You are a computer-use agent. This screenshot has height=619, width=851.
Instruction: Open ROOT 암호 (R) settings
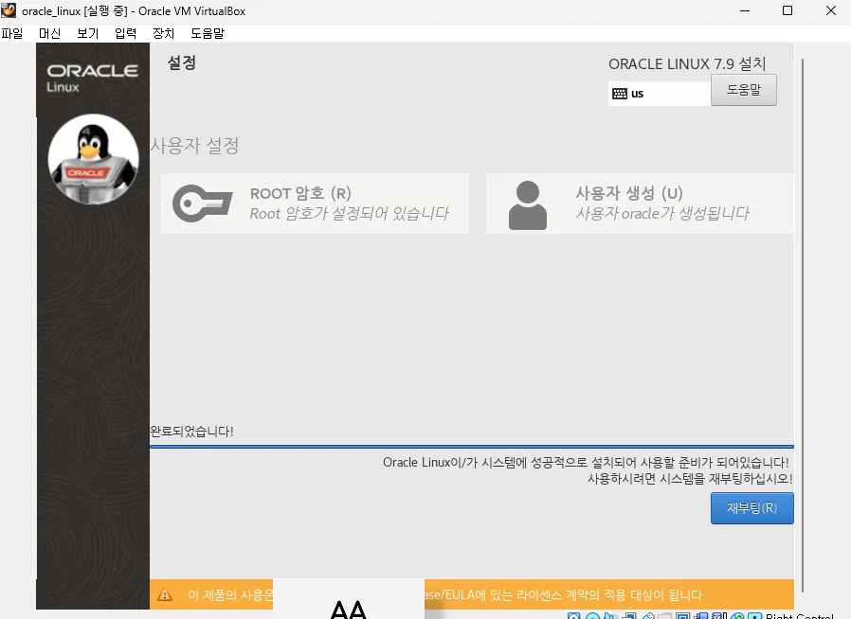[x=315, y=203]
